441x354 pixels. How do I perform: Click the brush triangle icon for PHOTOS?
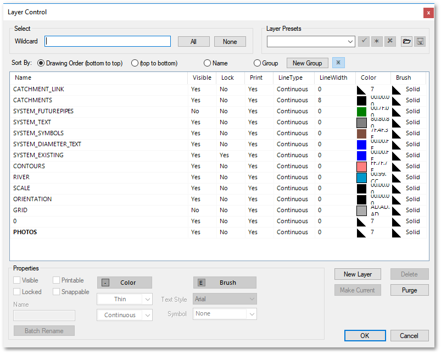pyautogui.click(x=397, y=233)
